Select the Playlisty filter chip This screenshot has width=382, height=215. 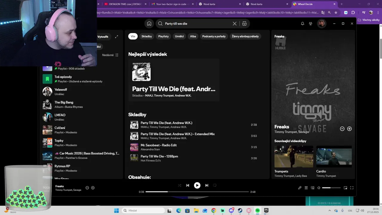pyautogui.click(x=164, y=36)
